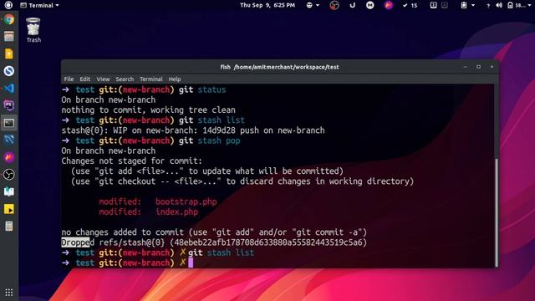The image size is (535, 301).
Task: Switch to workspace 1 indicator
Action: 433,5
